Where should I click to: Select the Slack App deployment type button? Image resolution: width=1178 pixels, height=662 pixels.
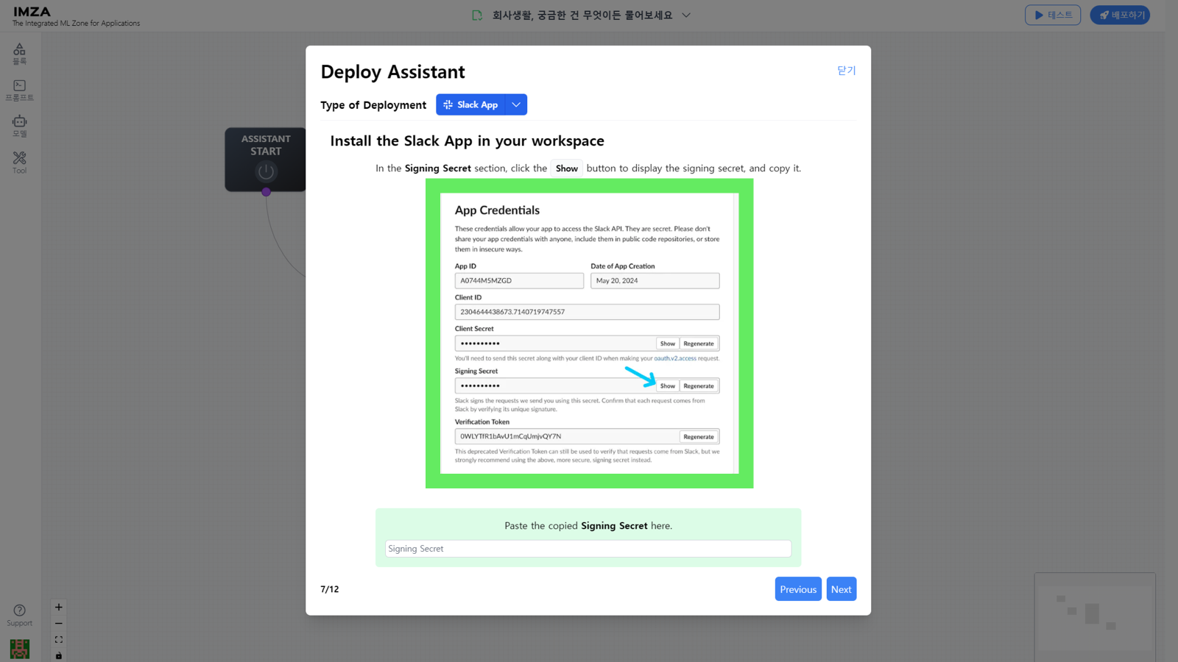click(x=470, y=104)
